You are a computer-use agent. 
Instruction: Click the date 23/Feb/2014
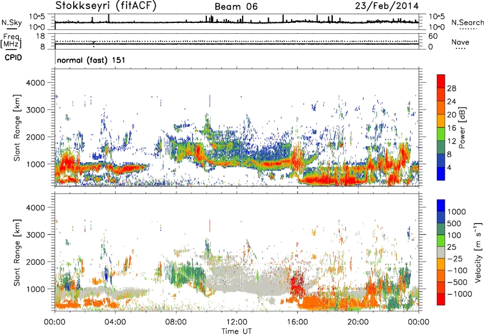click(x=387, y=6)
